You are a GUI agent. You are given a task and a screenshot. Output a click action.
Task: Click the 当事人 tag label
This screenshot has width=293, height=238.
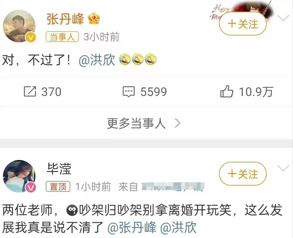(x=62, y=37)
